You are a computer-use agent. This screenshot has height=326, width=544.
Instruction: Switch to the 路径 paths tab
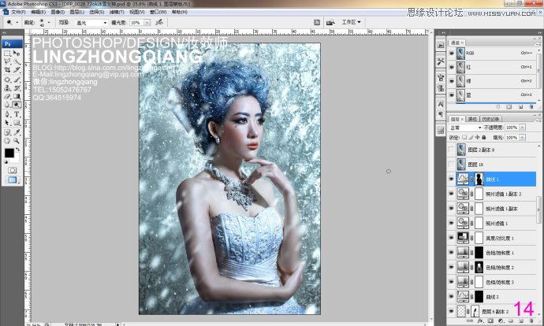(472, 119)
